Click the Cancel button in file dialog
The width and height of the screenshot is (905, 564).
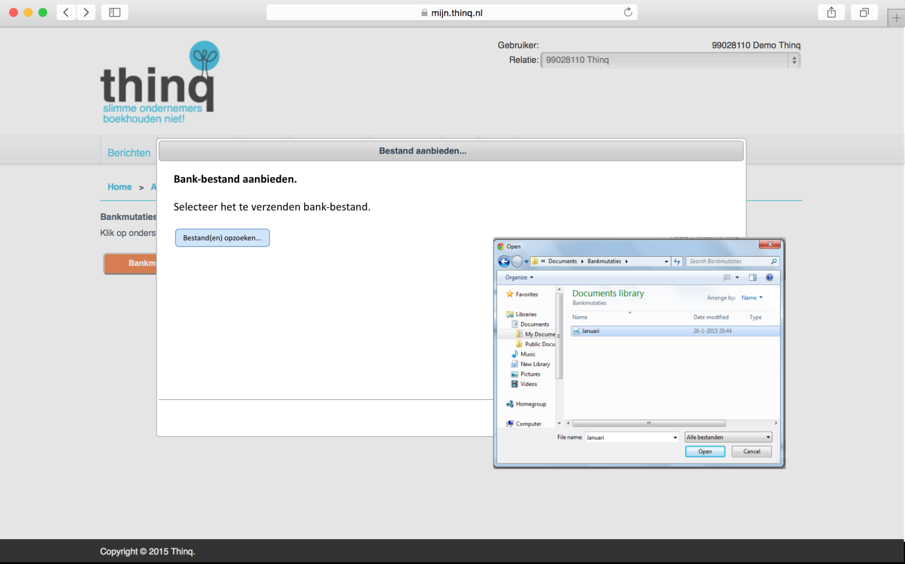pos(751,451)
